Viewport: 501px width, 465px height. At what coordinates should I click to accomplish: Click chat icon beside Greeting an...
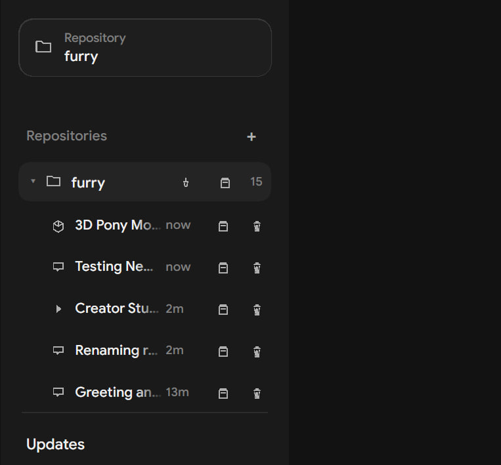(58, 392)
